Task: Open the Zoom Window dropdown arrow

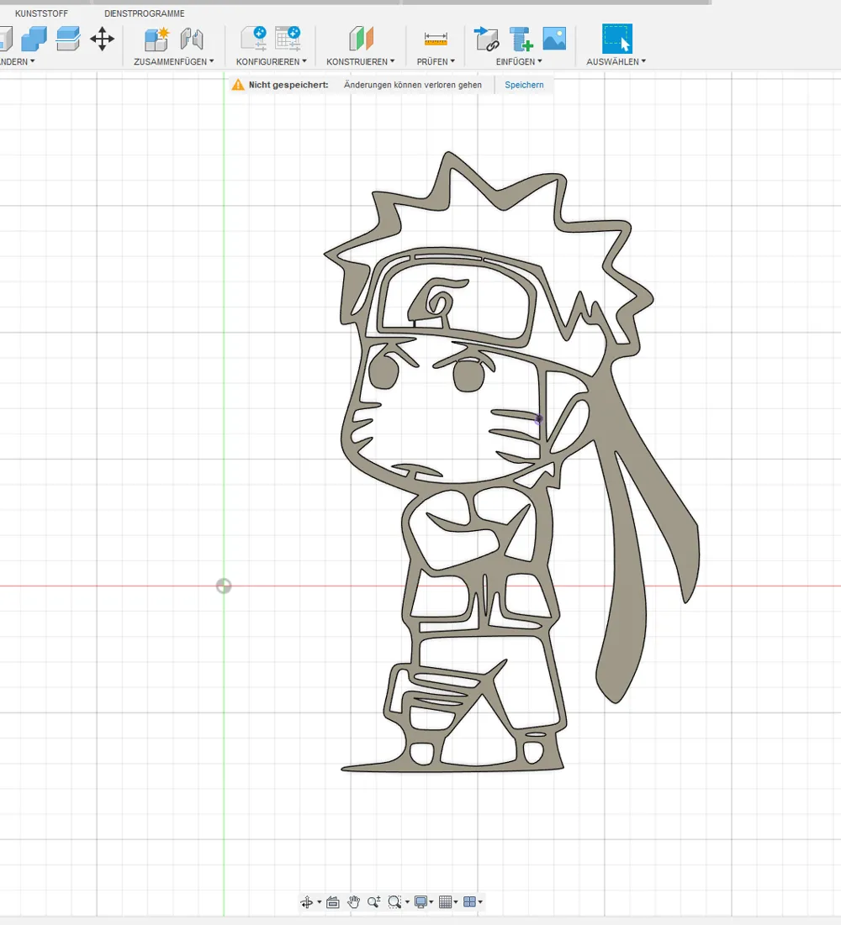Action: point(407,902)
